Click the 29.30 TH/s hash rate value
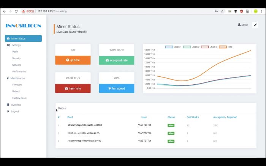 73,78
